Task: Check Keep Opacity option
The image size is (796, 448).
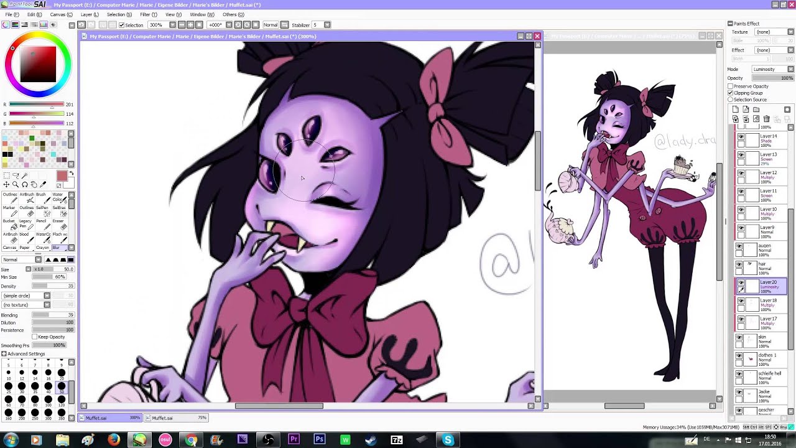Action: (x=35, y=337)
